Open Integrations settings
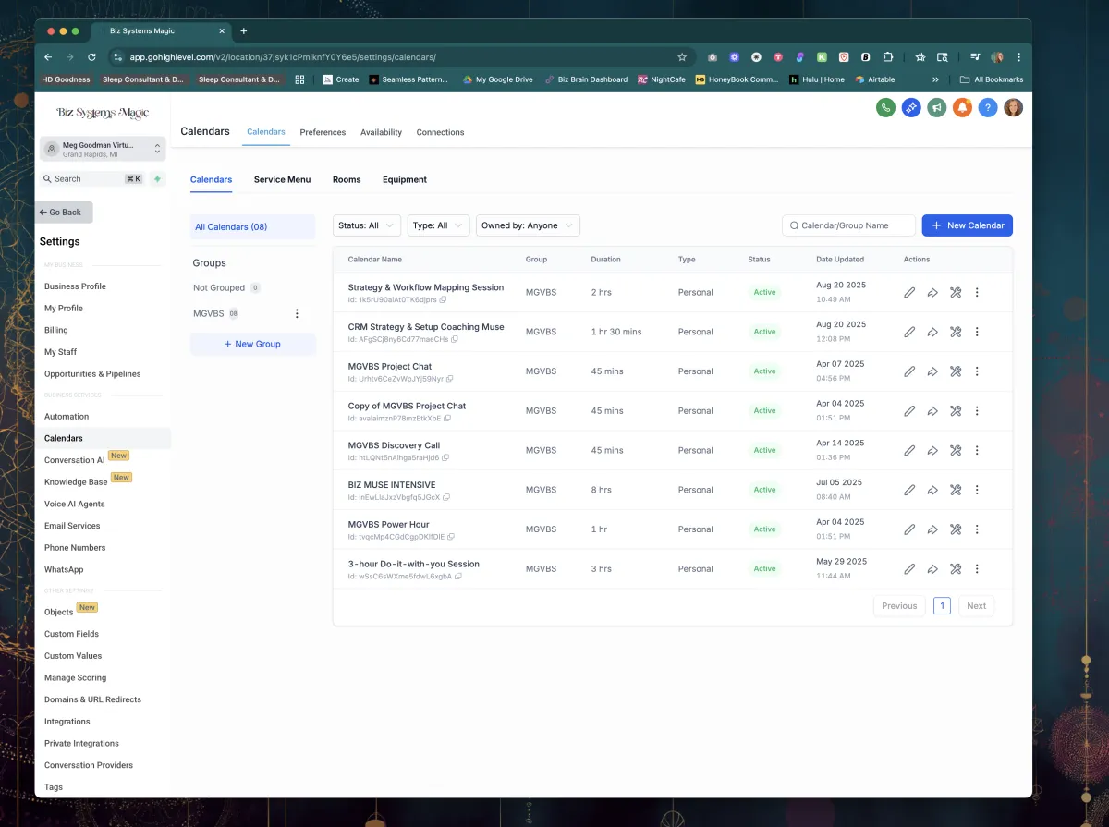This screenshot has height=827, width=1109. (67, 722)
